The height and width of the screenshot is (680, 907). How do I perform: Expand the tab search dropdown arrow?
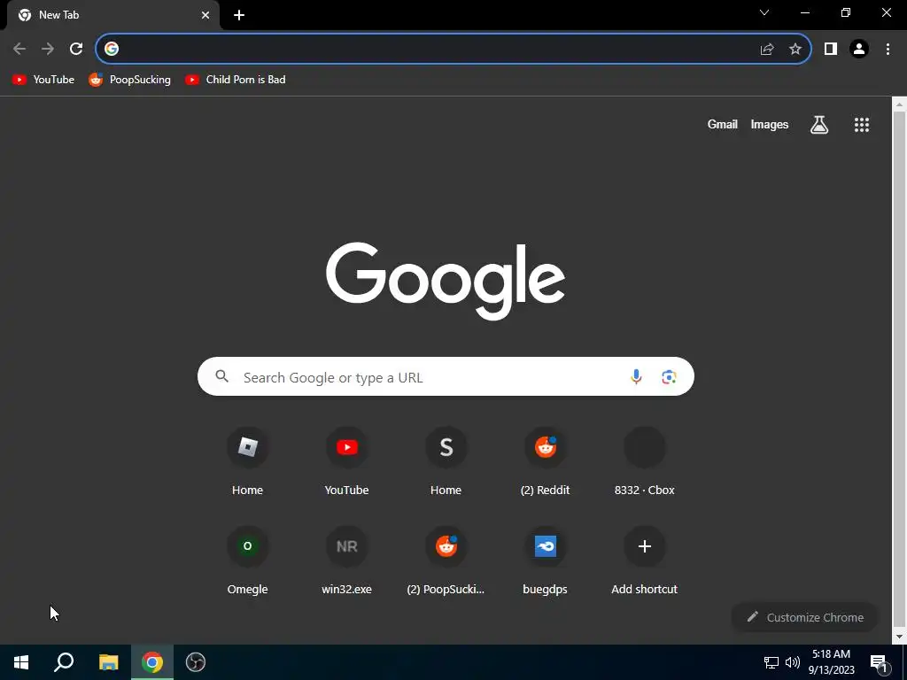764,12
